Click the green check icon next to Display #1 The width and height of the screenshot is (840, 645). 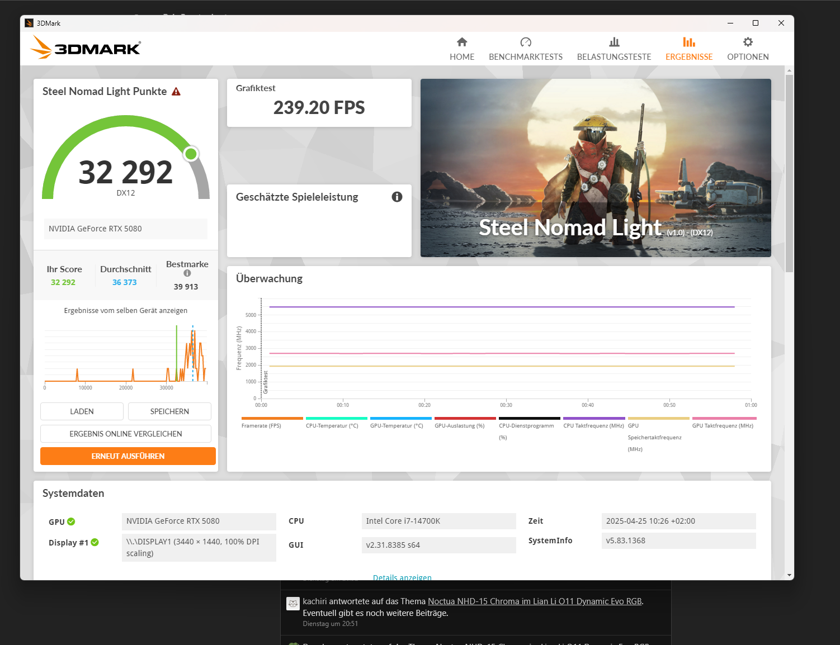pos(95,542)
